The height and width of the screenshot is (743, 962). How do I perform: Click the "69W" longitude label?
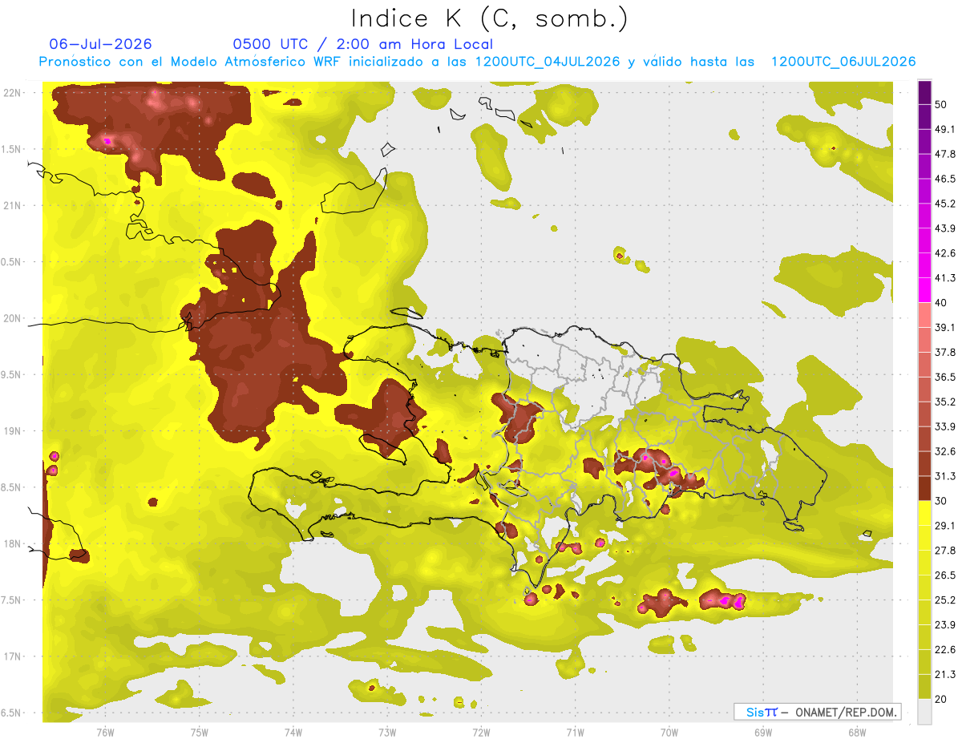(763, 733)
